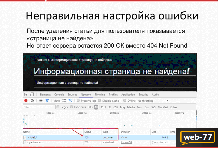The height and width of the screenshot is (148, 218).
Task: Activate the inspect element picker icon
Action: click(x=26, y=95)
